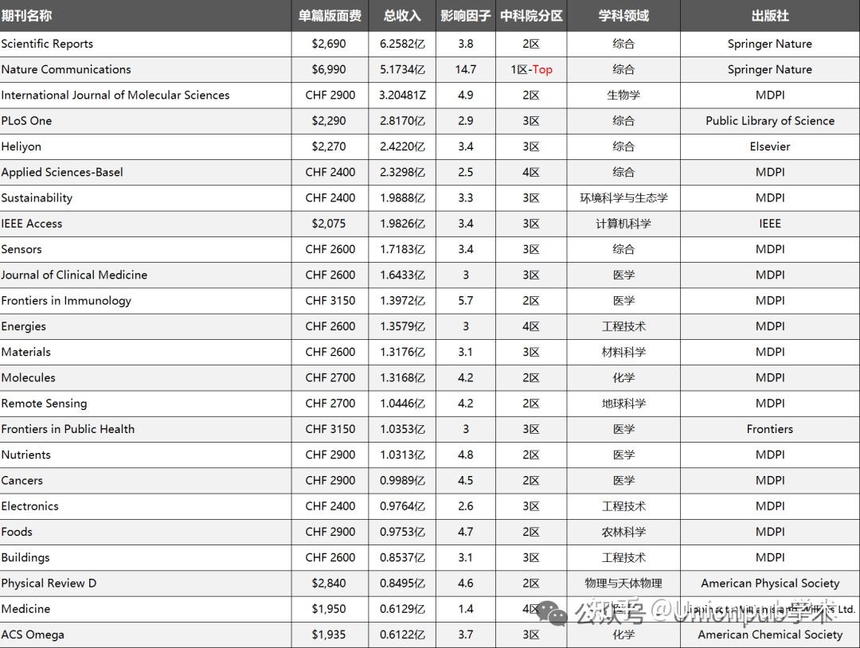Click the $6,990 fee cell
Image resolution: width=860 pixels, height=648 pixels.
(x=330, y=69)
